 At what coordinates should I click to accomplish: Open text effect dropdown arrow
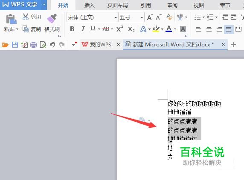(x=149, y=29)
